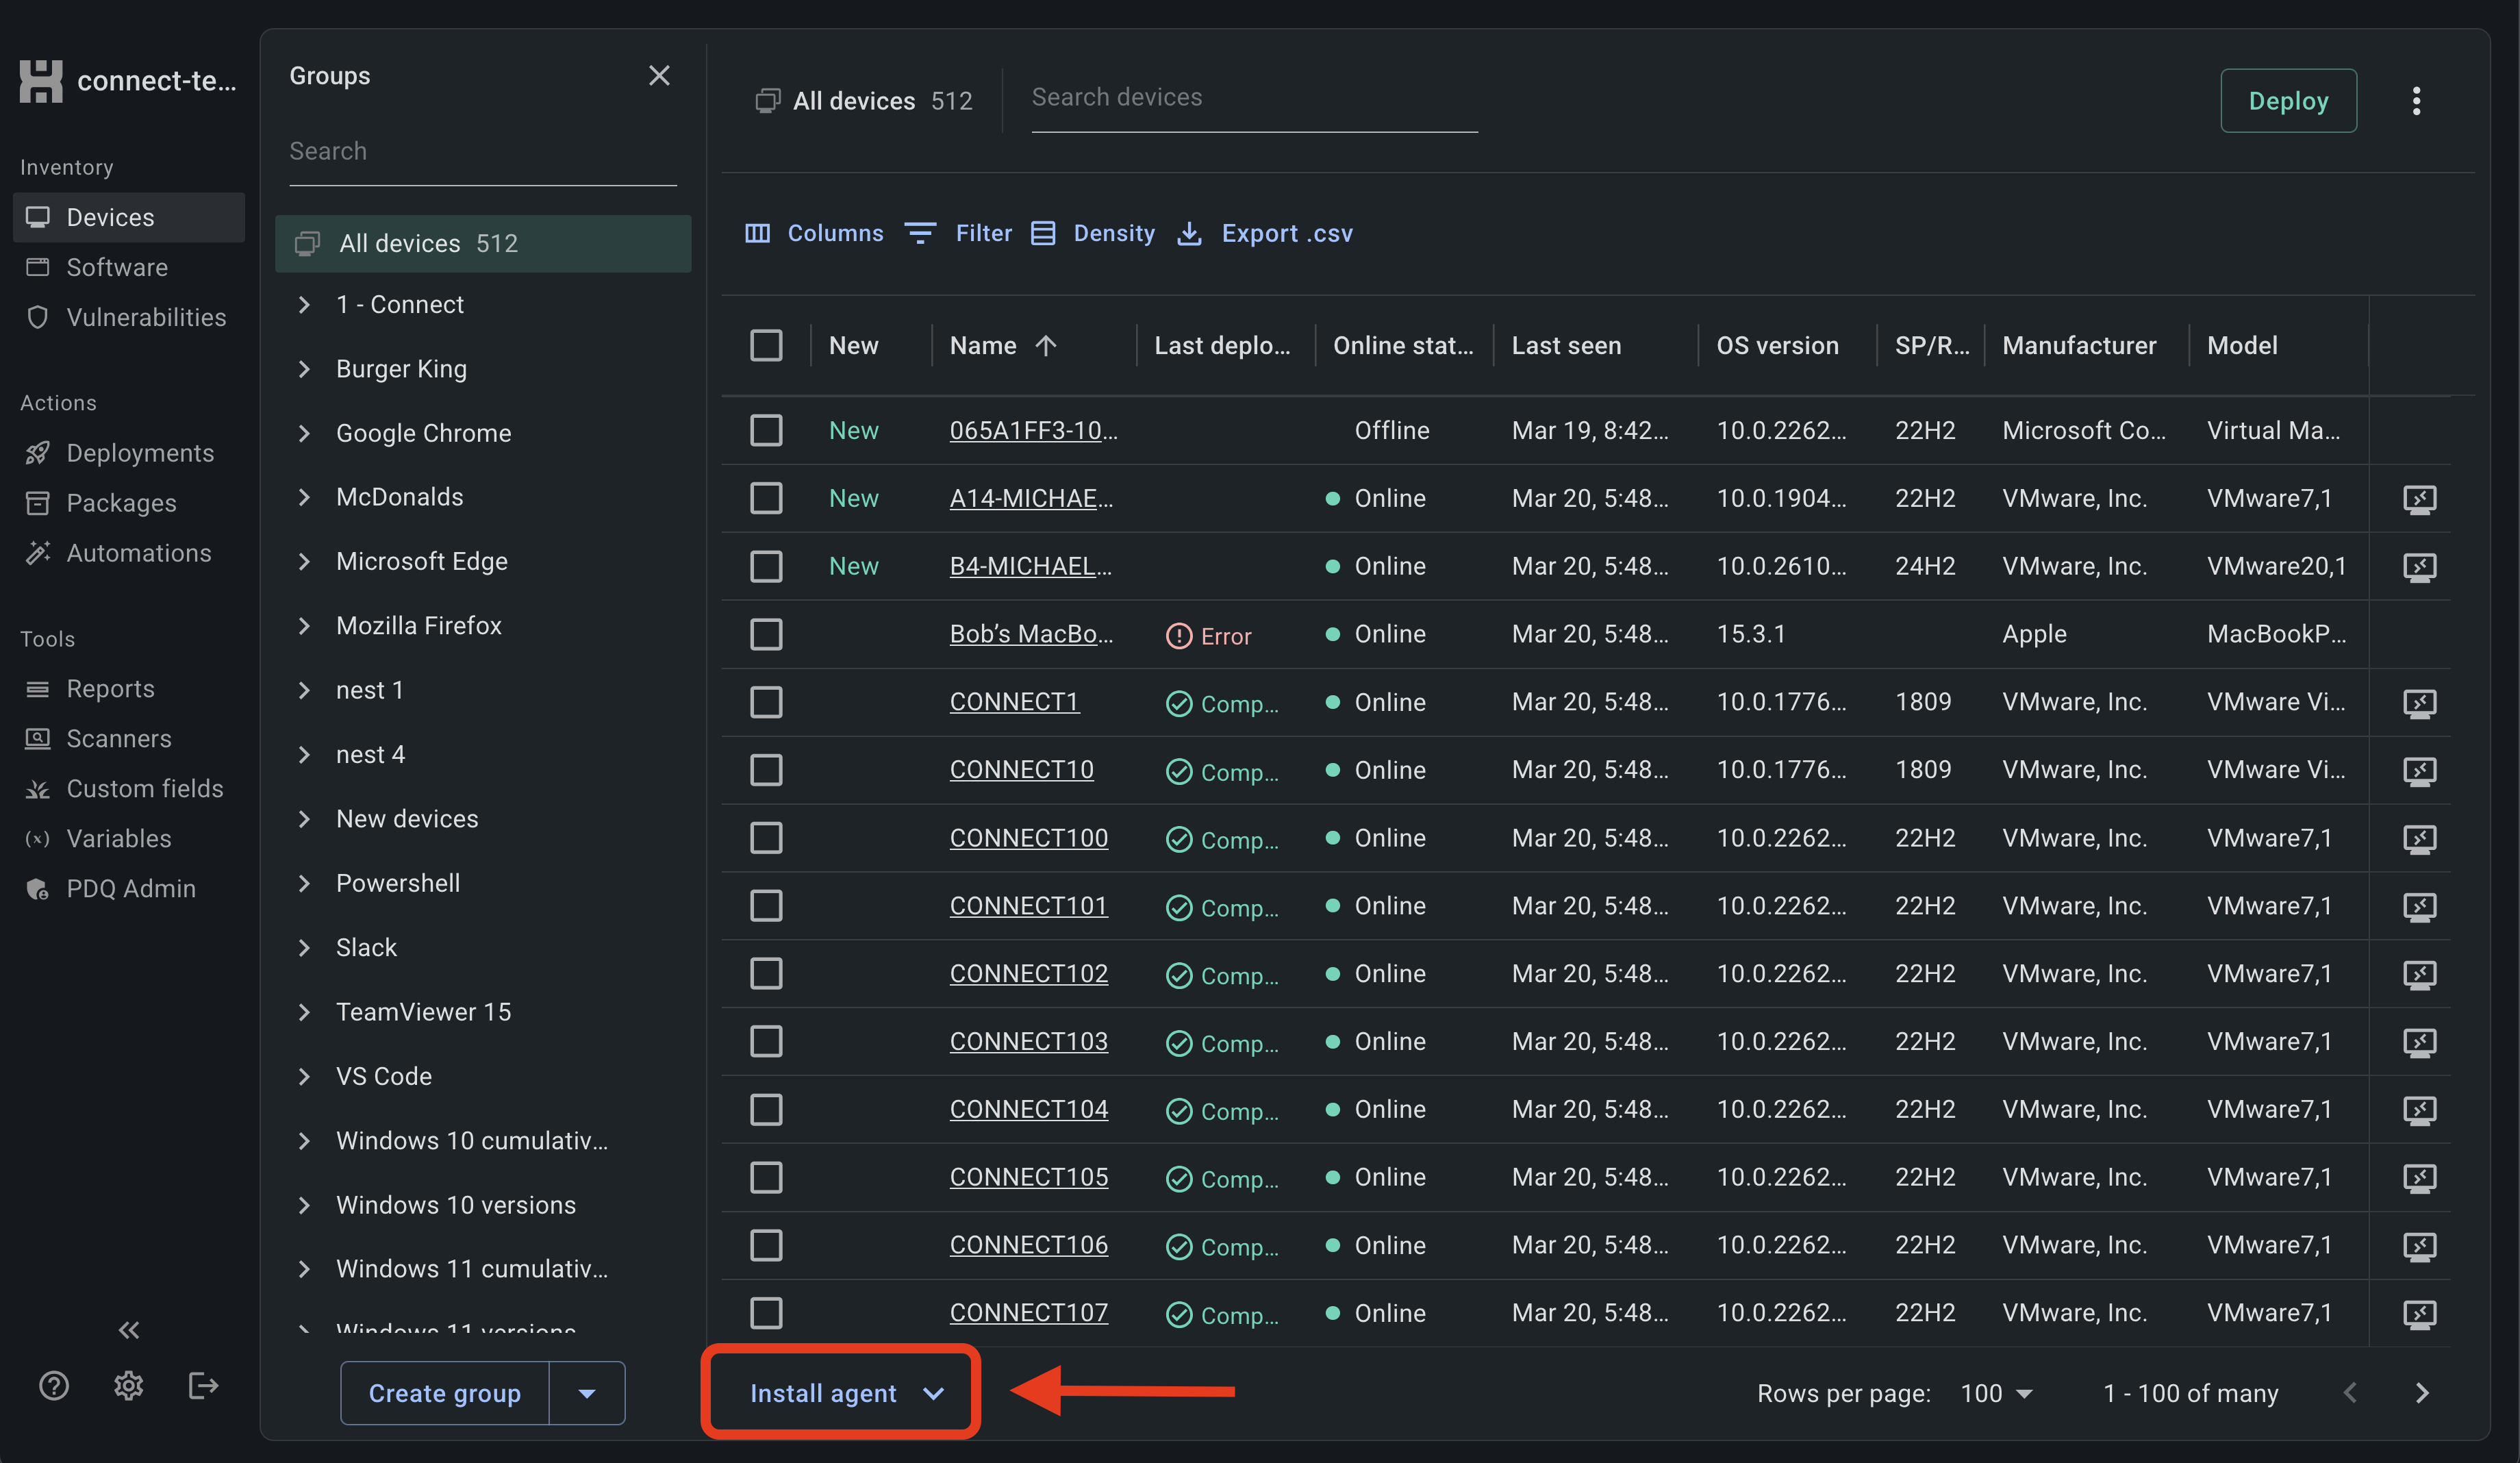
Task: Open the Create group dropdown arrow
Action: [x=587, y=1393]
